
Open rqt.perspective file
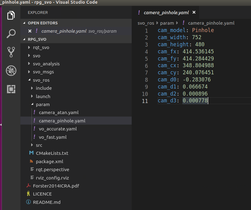(53, 170)
